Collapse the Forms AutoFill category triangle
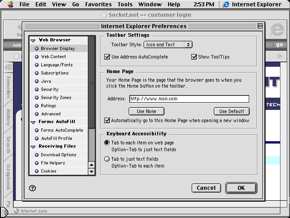The height and width of the screenshot is (218, 290). pos(33,122)
